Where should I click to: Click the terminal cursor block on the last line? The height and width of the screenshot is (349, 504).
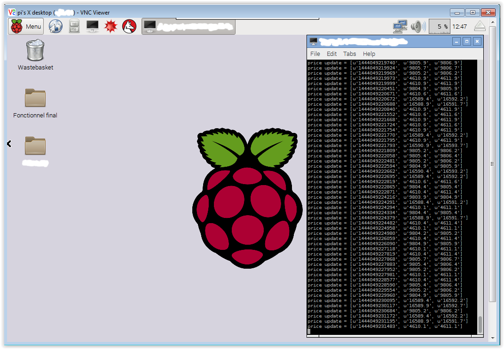coord(309,331)
